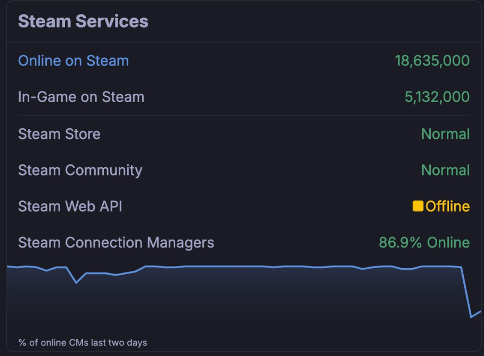
Task: Click the Normal status beside Steam Store
Action: 445,134
